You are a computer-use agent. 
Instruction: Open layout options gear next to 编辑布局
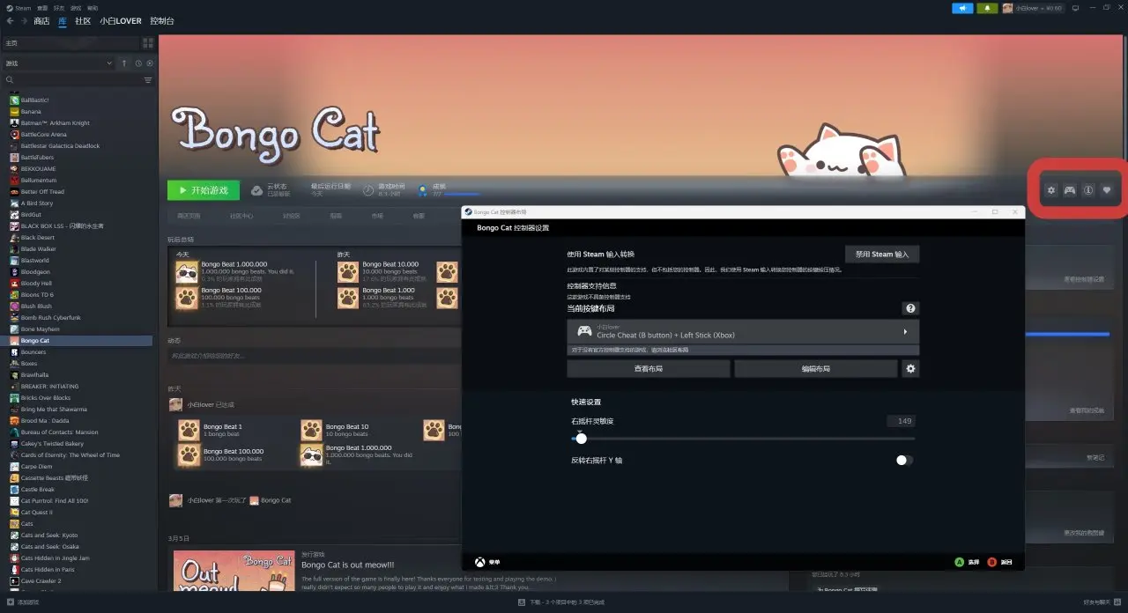click(x=910, y=369)
